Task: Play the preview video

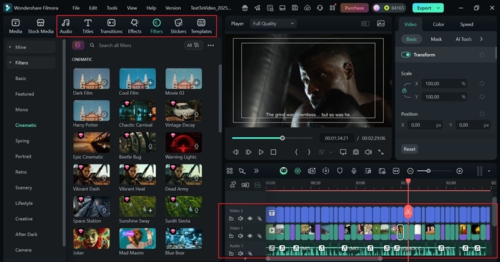Action: pos(261,152)
